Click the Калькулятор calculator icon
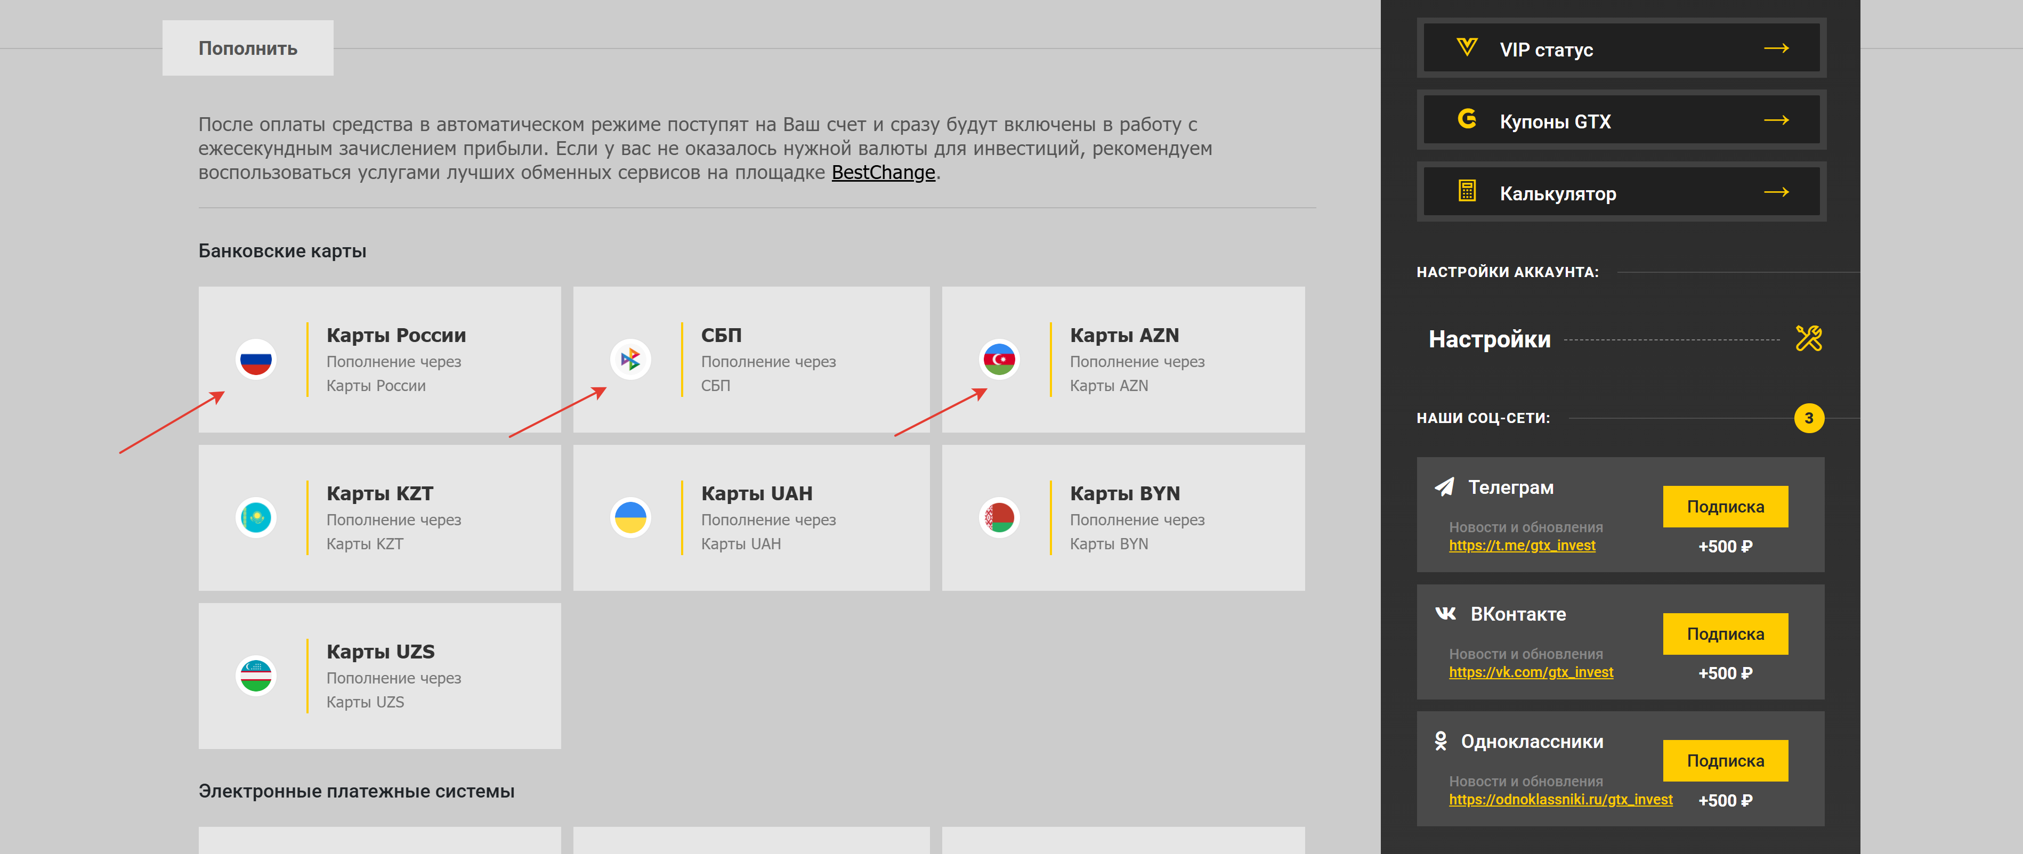 (1467, 191)
